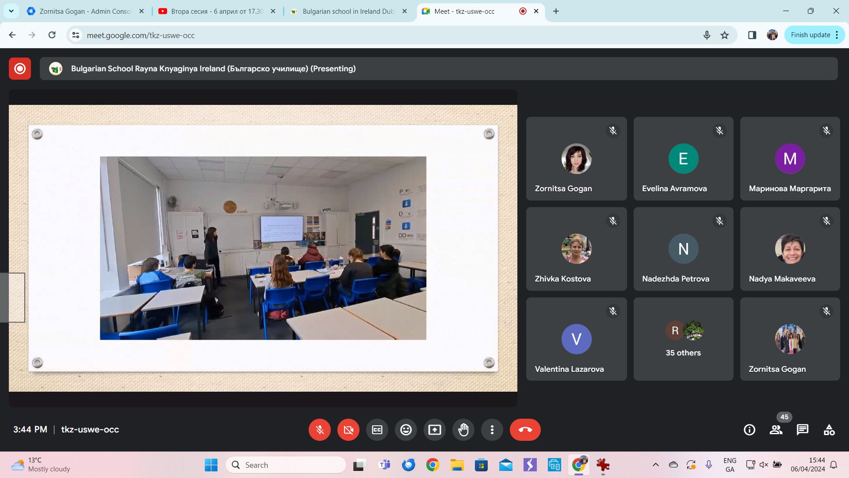Raise your hand in the meeting

463,430
